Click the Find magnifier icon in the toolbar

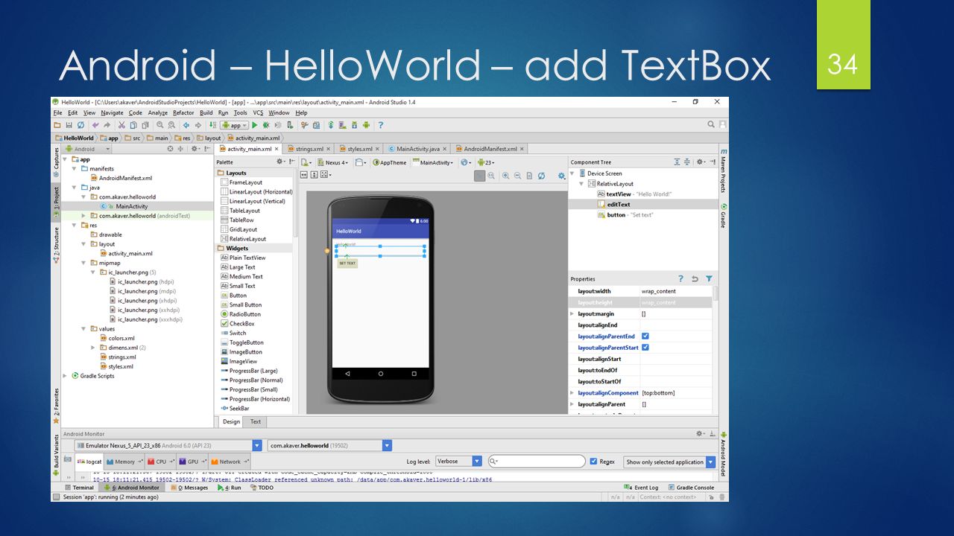159,125
